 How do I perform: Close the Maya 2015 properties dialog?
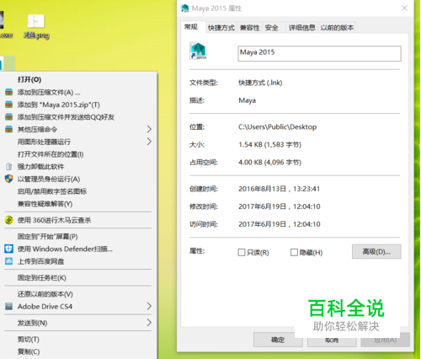point(404,8)
